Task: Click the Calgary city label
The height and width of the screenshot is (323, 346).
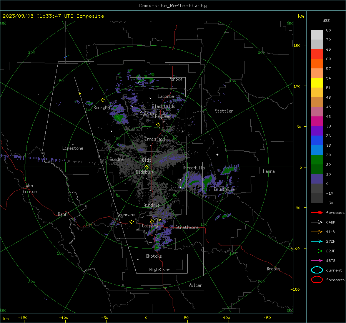Action: tap(150, 226)
